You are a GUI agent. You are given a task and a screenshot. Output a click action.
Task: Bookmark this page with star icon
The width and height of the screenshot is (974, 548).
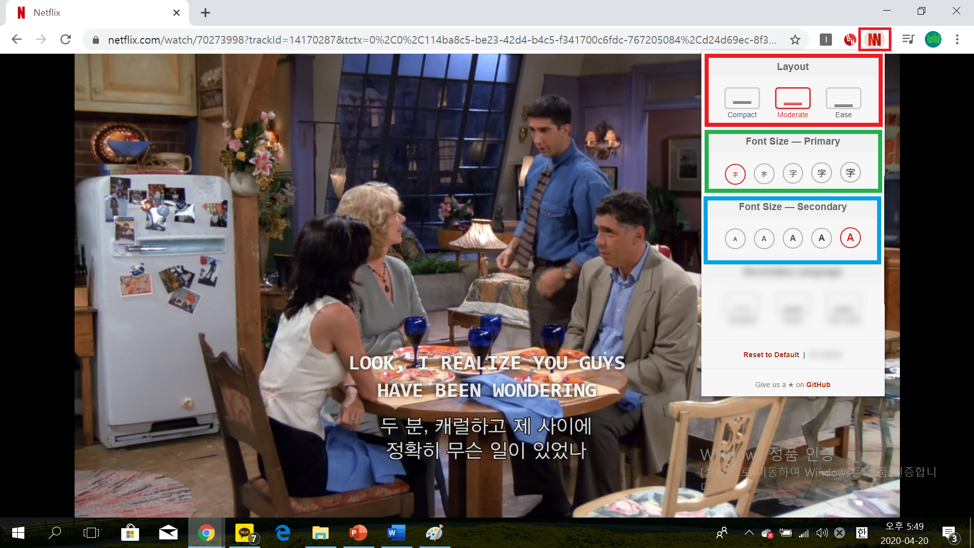point(795,40)
